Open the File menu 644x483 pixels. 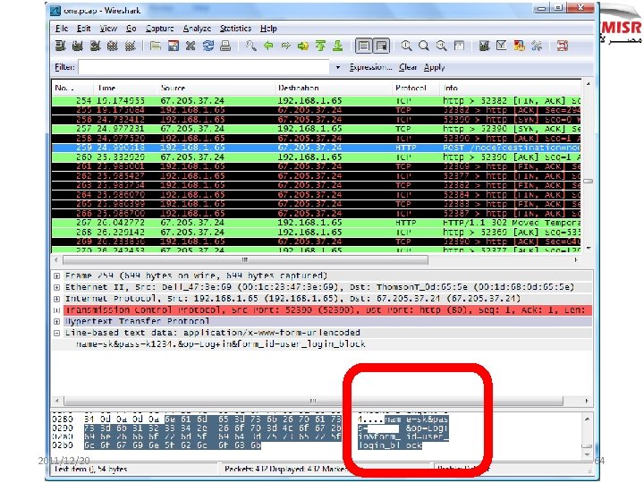tap(62, 29)
